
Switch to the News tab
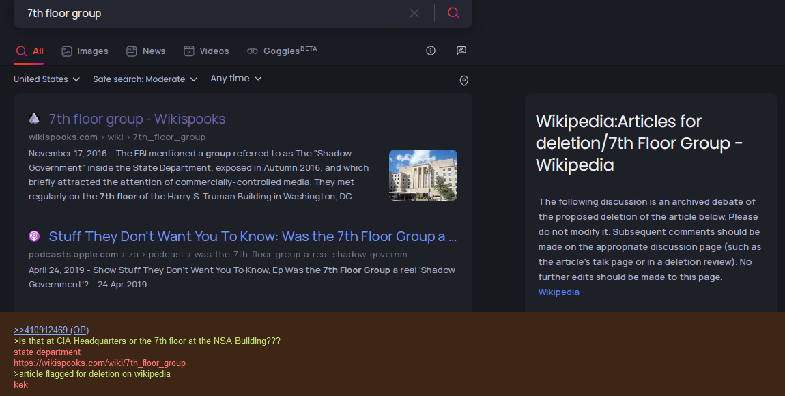coord(145,51)
